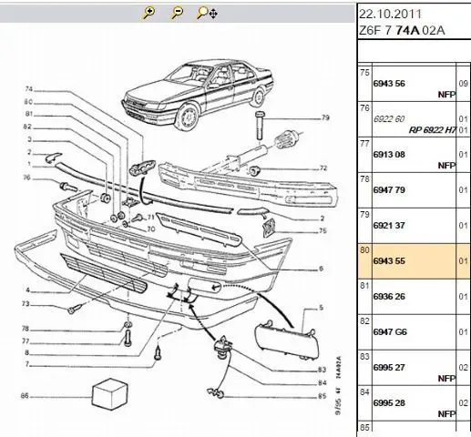This screenshot has height=437, width=471.
Task: Open replacement part RP 6922 H7
Action: (x=433, y=130)
